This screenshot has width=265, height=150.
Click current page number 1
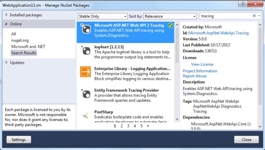point(115,126)
